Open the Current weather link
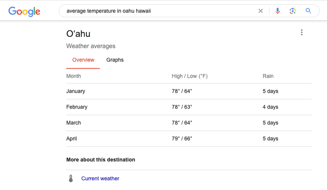Image resolution: width=327 pixels, height=190 pixels. pos(100,179)
